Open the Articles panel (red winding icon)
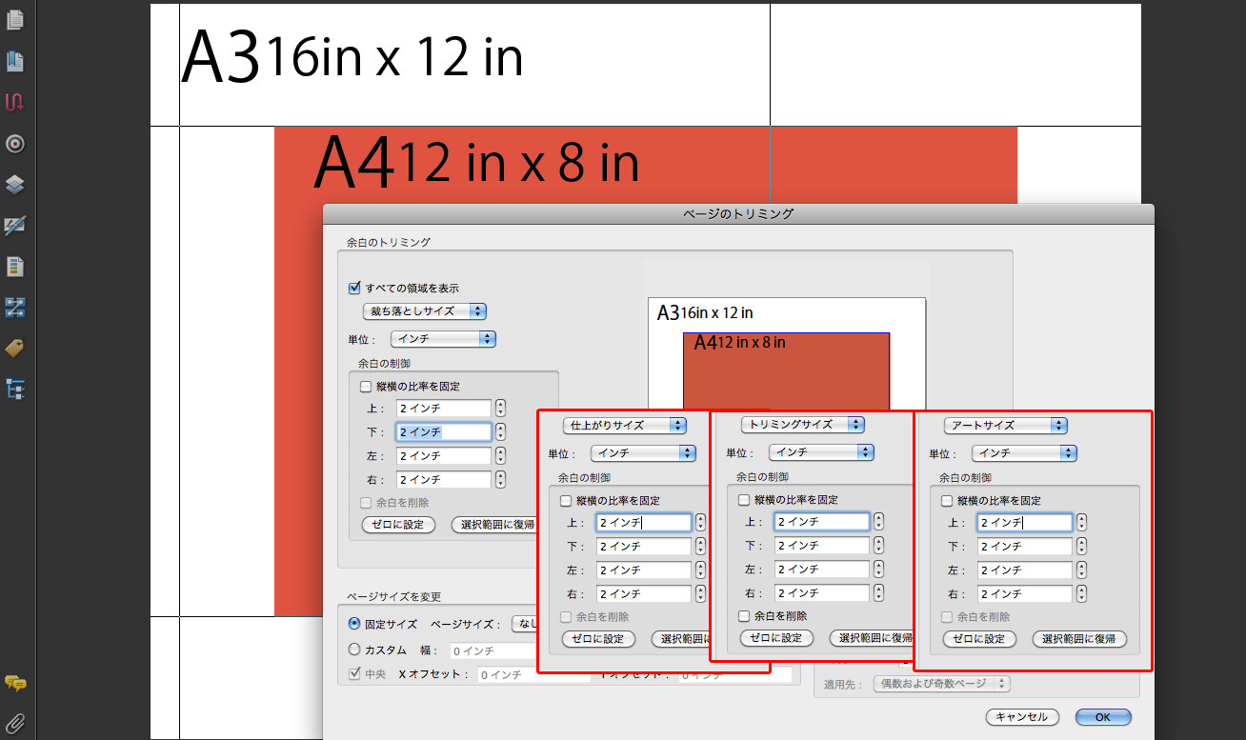1246x740 pixels. click(x=15, y=103)
